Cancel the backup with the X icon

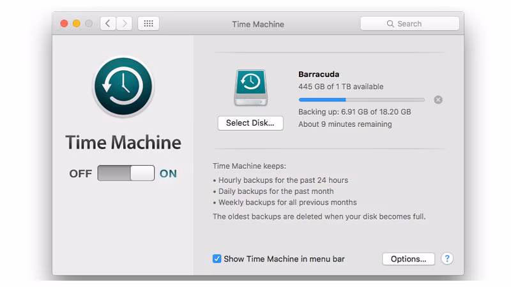coord(438,100)
